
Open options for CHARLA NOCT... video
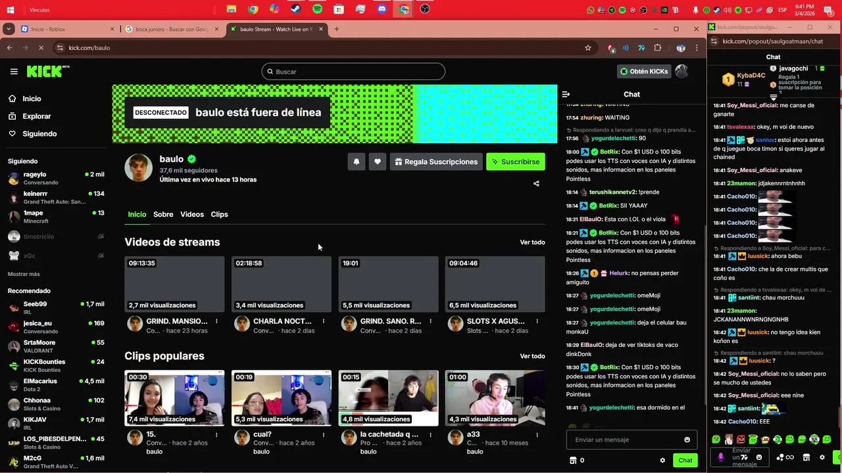coord(324,321)
